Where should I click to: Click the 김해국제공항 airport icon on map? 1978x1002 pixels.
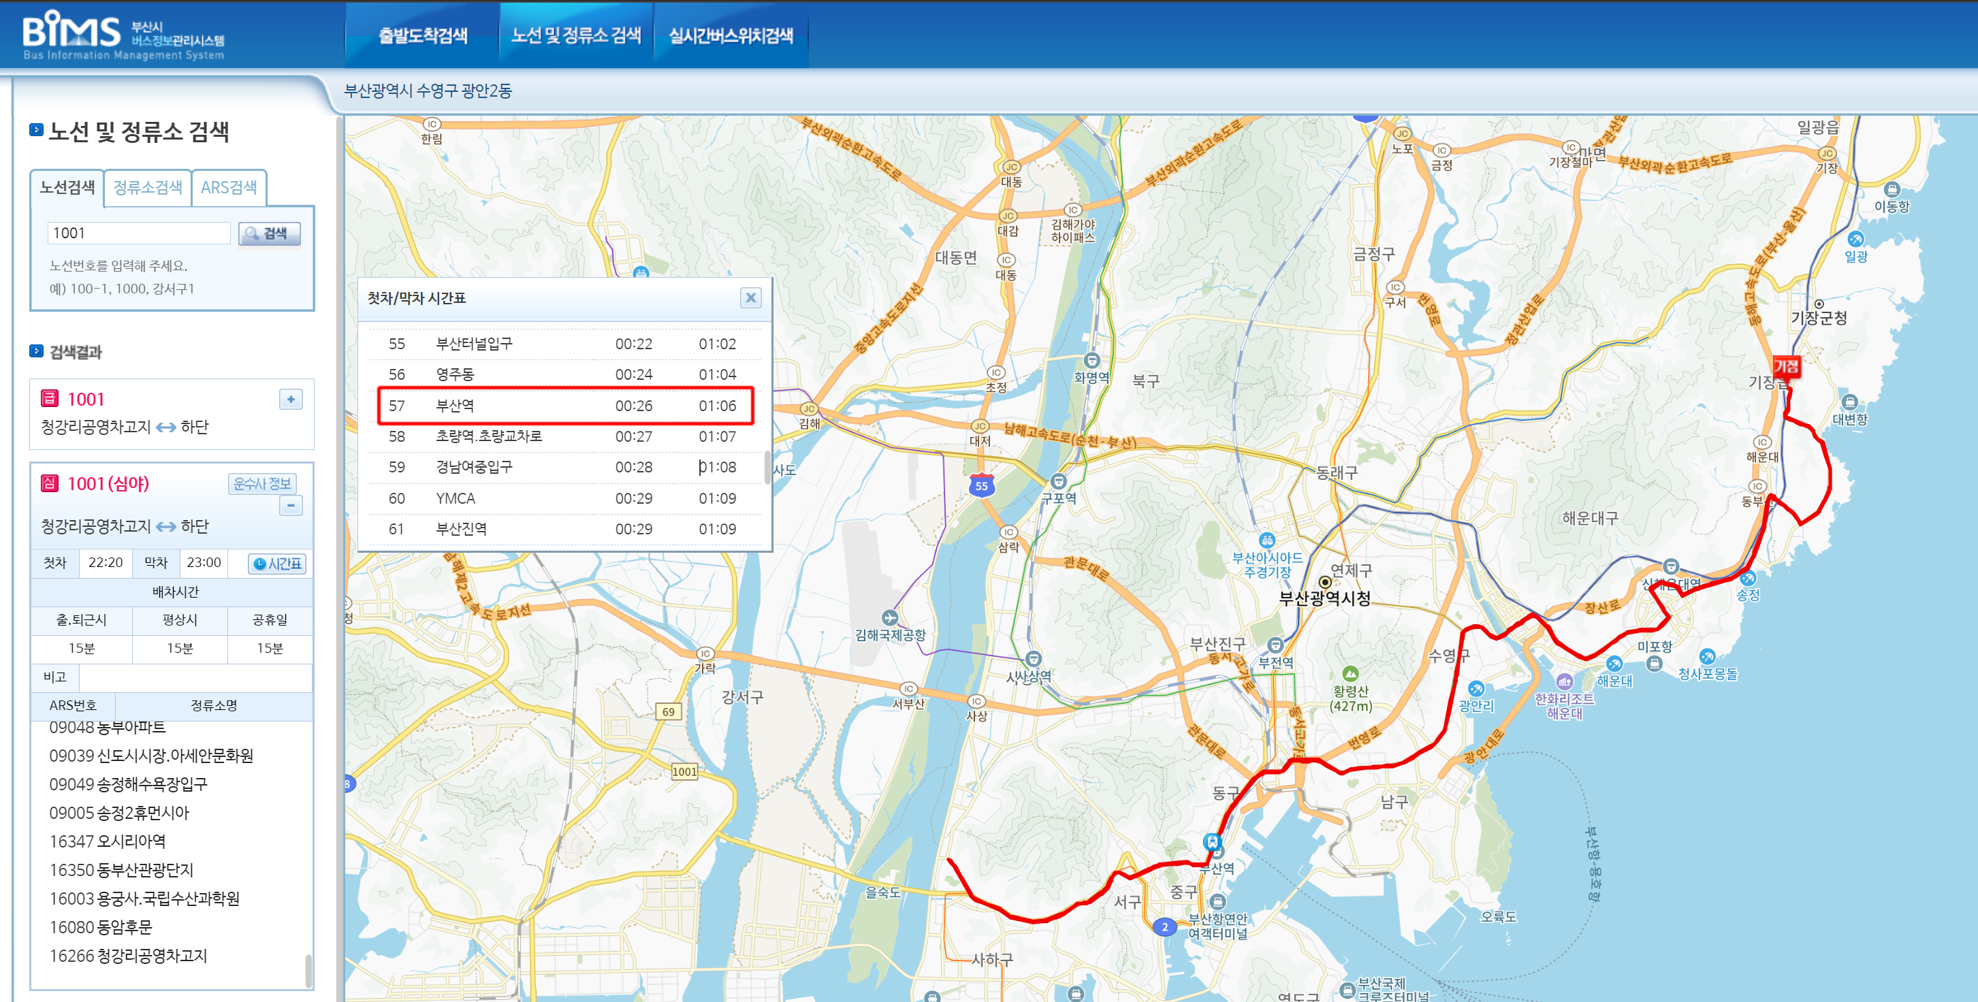[889, 618]
